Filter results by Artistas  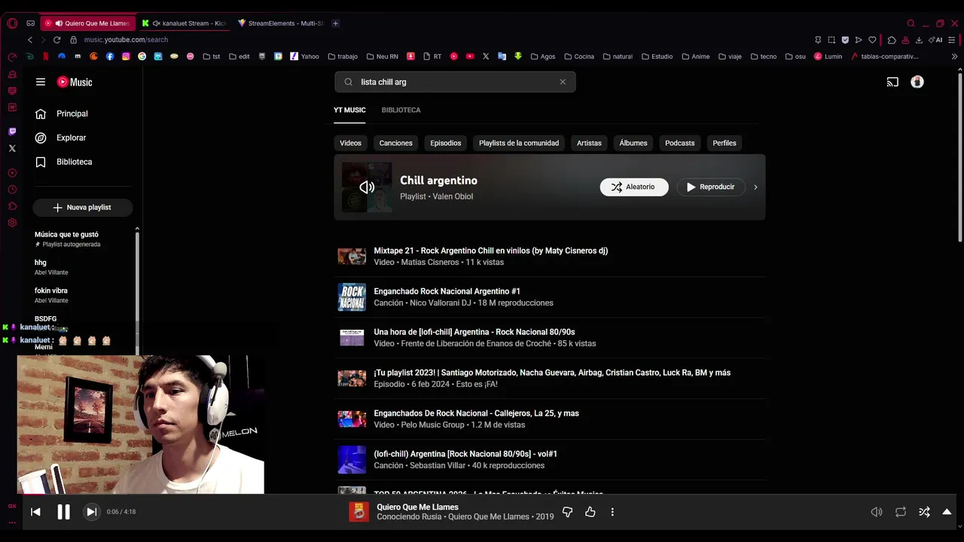coord(589,143)
